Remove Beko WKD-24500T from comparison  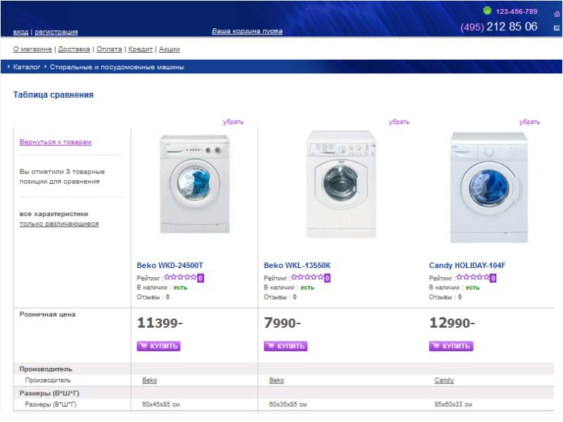click(x=233, y=122)
